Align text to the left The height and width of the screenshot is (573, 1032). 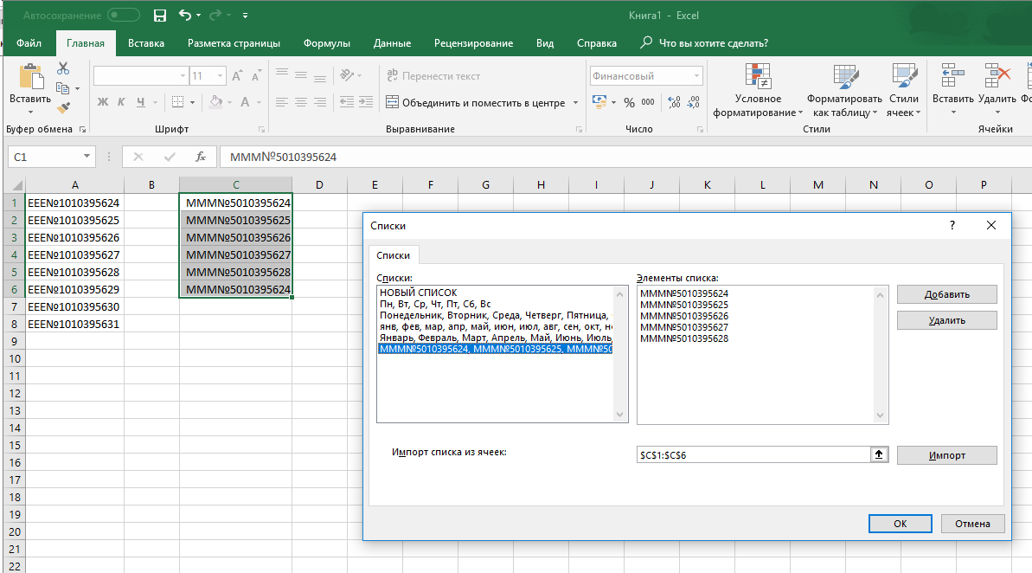click(282, 102)
